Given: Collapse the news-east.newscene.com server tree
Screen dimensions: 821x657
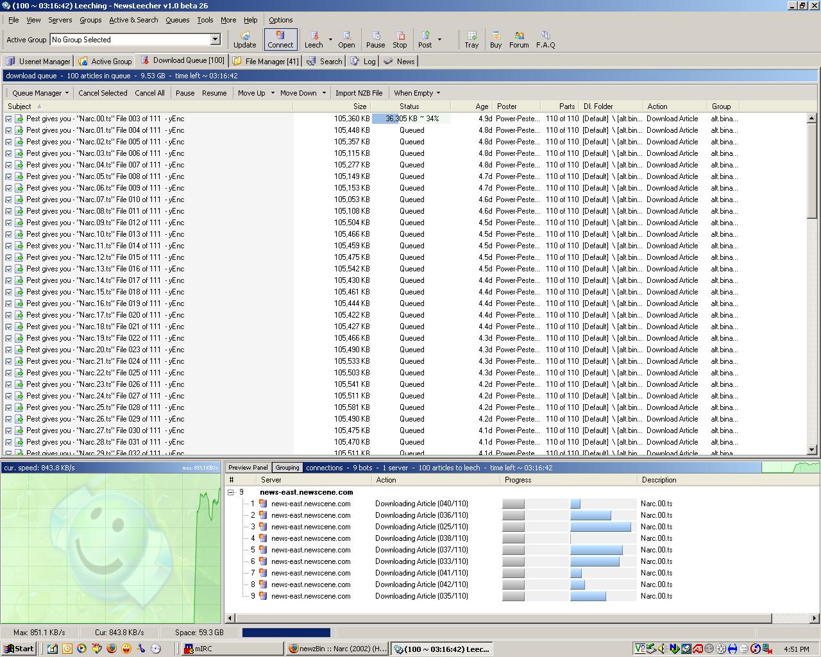Looking at the screenshot, I should click(231, 492).
